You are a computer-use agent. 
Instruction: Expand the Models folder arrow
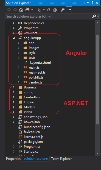tap(13, 107)
